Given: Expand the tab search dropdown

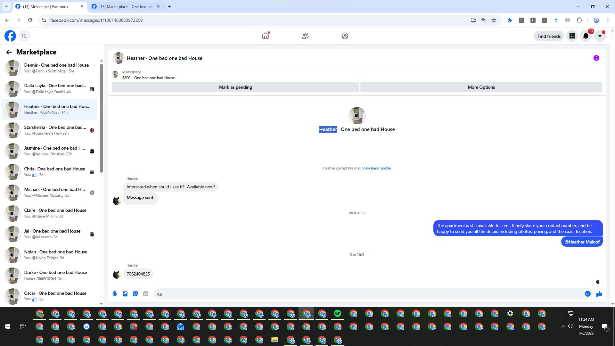Looking at the screenshot, I should (6, 6).
